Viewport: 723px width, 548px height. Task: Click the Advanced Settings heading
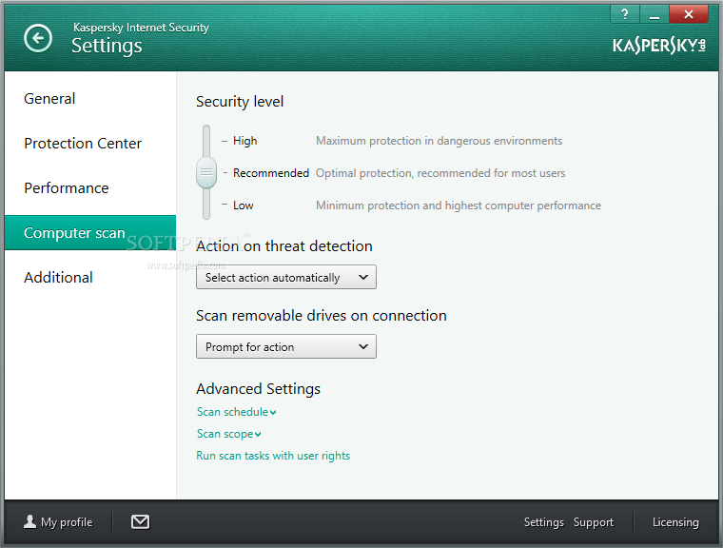pyautogui.click(x=258, y=389)
